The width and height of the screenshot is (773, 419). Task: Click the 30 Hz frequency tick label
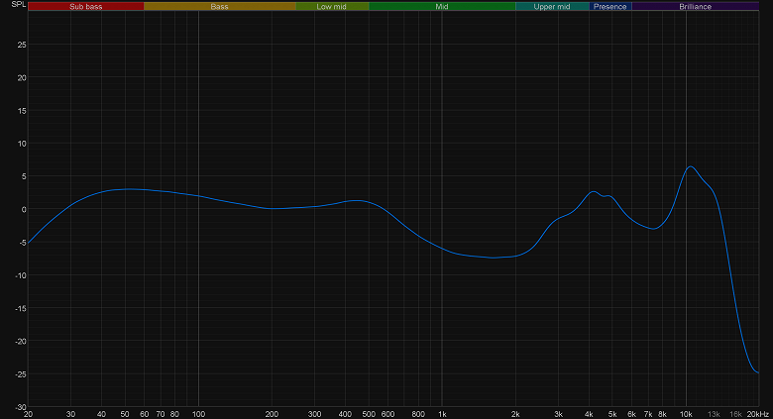coord(71,414)
